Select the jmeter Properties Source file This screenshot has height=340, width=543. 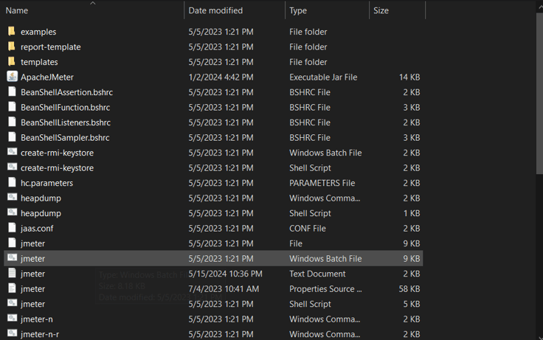point(32,289)
